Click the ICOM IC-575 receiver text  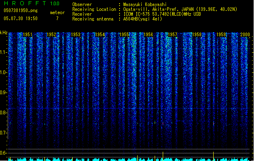pos(162,14)
